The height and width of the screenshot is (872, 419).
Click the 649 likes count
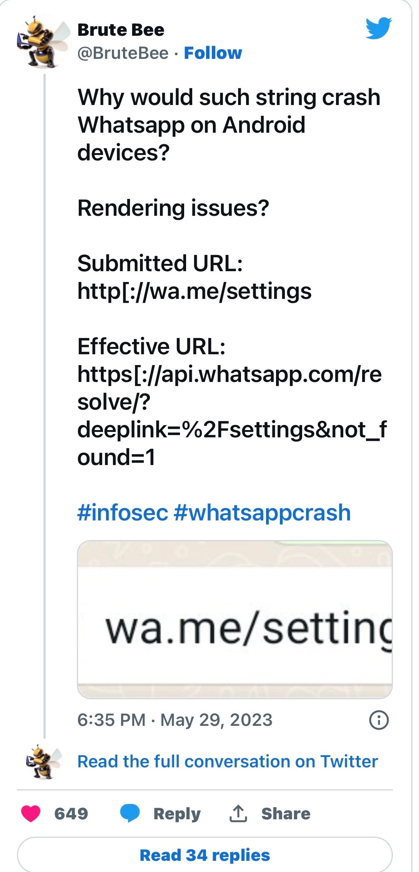71,814
